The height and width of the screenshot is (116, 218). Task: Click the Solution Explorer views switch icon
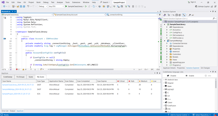pos(164,15)
